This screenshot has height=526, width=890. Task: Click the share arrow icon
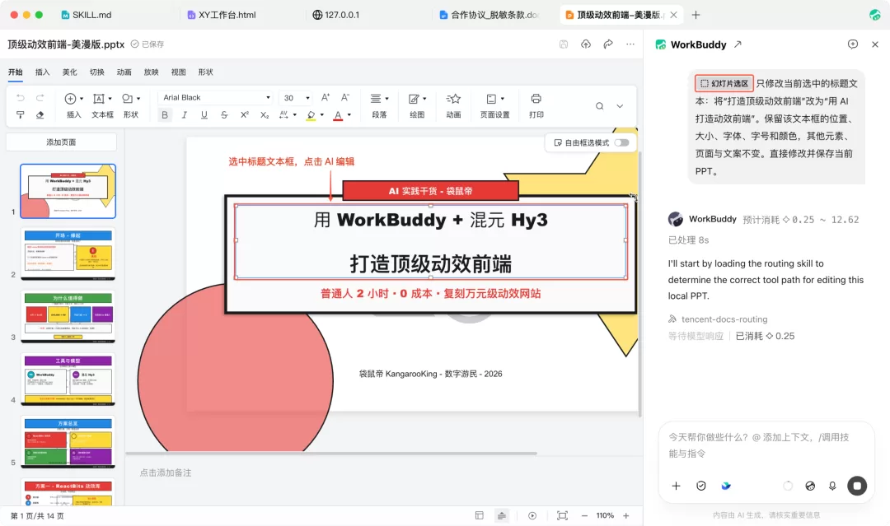click(x=608, y=44)
